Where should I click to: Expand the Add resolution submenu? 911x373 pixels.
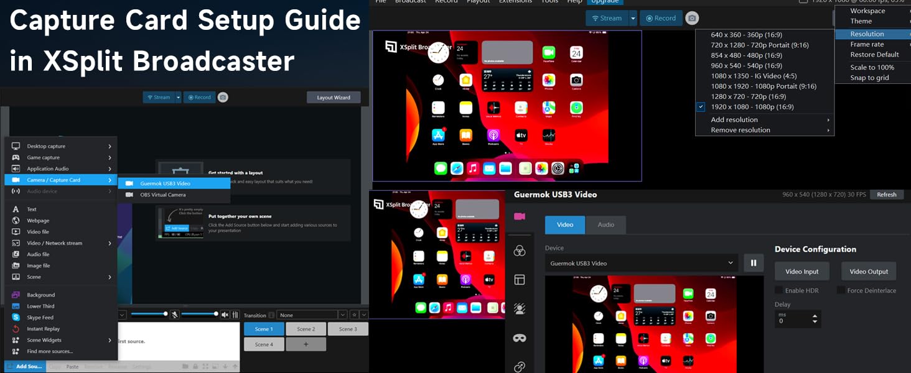[764, 119]
